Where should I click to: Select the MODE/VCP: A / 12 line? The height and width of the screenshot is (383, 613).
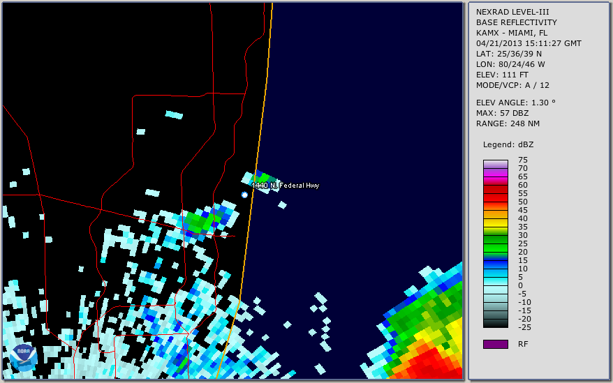click(512, 85)
